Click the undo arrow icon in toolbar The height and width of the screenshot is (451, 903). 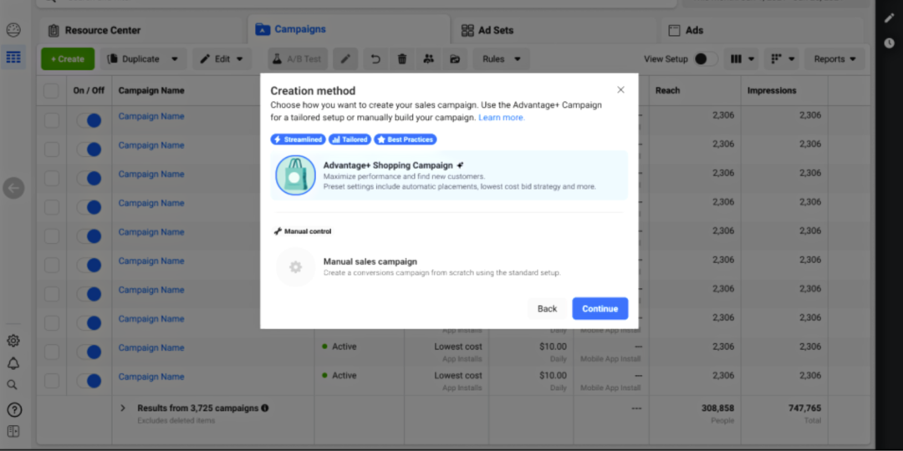point(375,59)
